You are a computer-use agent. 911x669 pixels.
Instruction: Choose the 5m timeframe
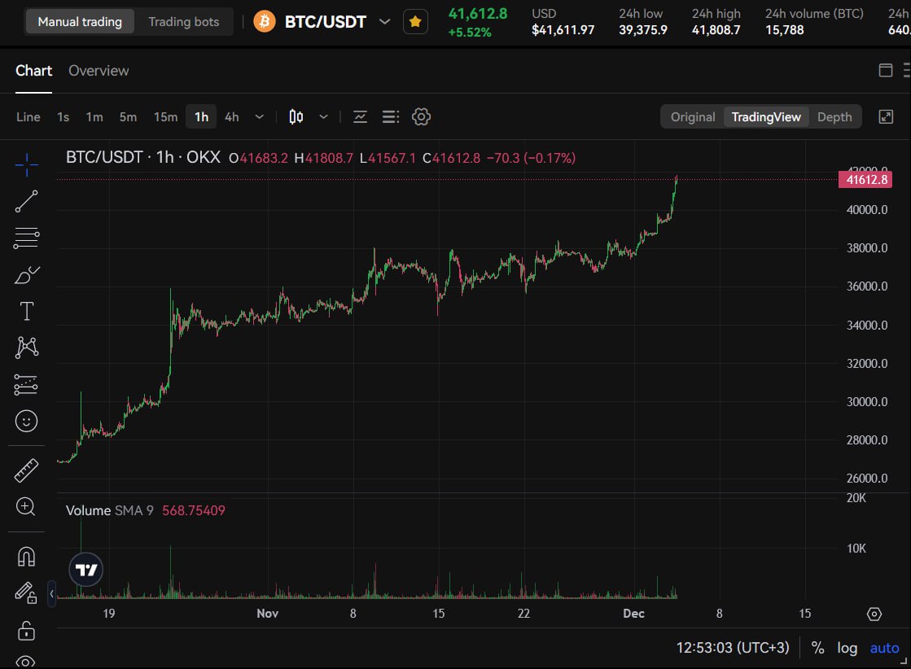pos(128,116)
